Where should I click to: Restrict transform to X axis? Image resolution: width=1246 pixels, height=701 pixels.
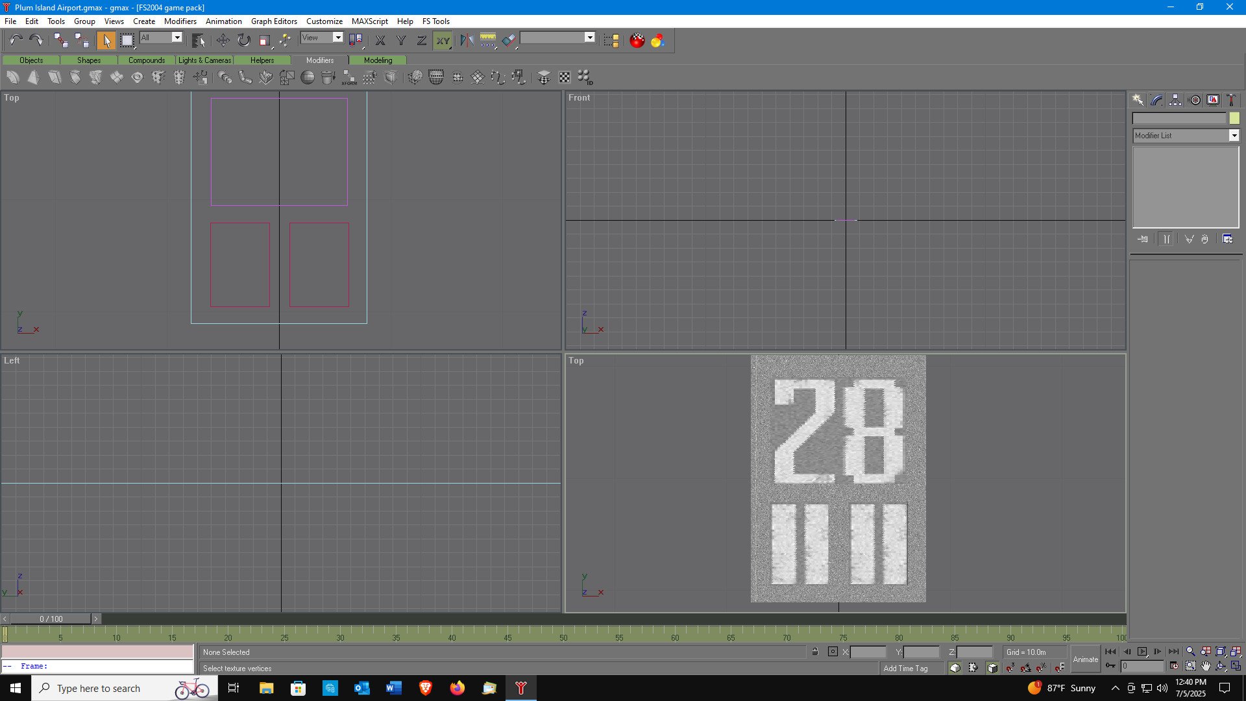(380, 40)
